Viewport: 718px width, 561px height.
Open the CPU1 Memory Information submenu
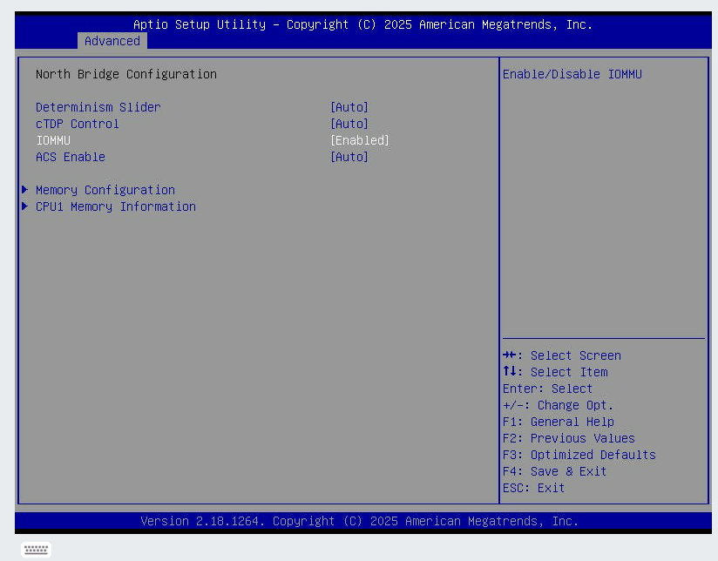point(116,206)
